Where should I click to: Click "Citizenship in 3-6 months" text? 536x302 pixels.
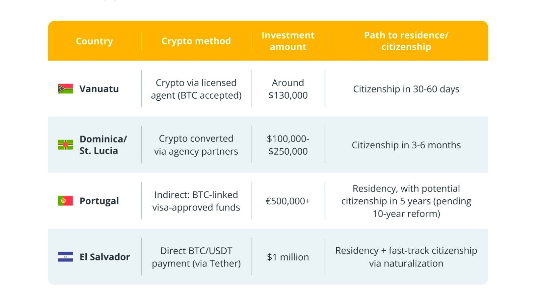[x=406, y=145]
